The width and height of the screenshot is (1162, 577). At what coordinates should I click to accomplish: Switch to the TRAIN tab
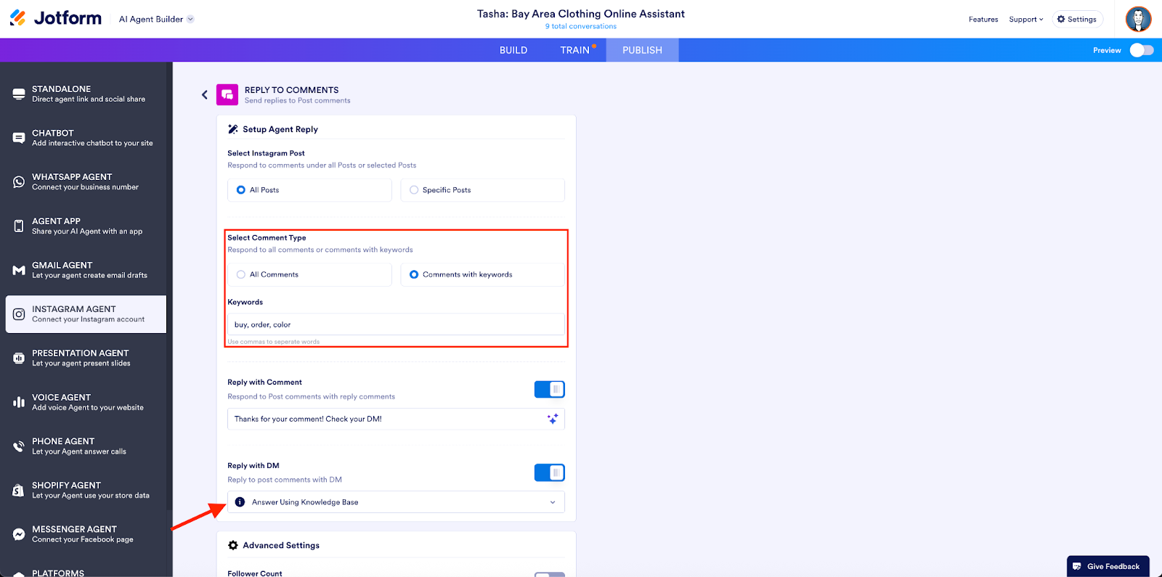pyautogui.click(x=574, y=50)
